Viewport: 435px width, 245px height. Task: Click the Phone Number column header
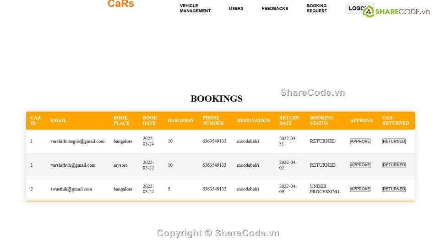point(213,120)
